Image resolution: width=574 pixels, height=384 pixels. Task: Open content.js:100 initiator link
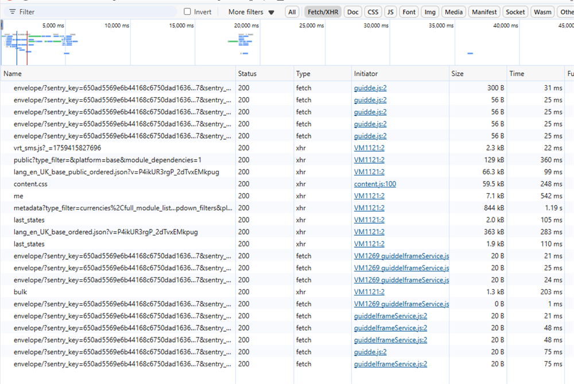375,184
